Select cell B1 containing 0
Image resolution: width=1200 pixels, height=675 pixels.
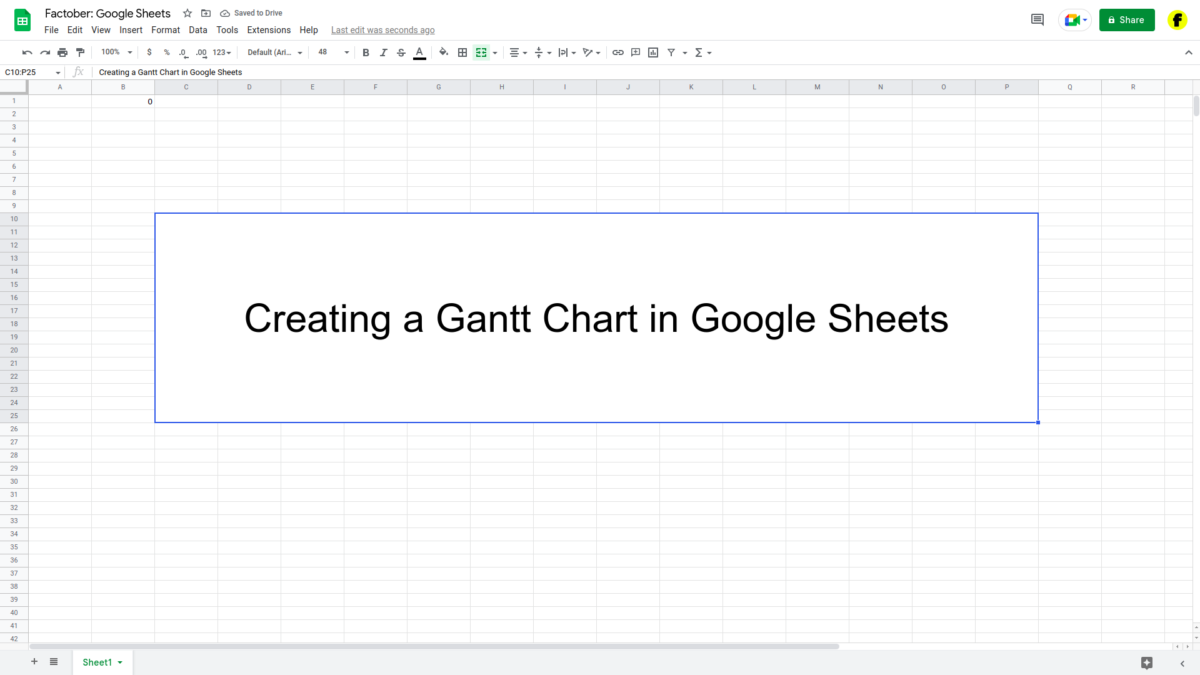pyautogui.click(x=123, y=101)
